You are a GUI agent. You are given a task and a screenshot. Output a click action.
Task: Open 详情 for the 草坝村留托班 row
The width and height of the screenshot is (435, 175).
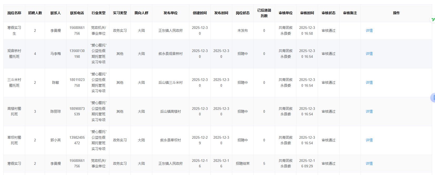pos(369,140)
